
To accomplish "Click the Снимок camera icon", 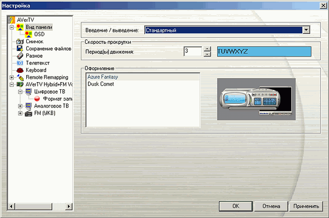I will click(20, 42).
